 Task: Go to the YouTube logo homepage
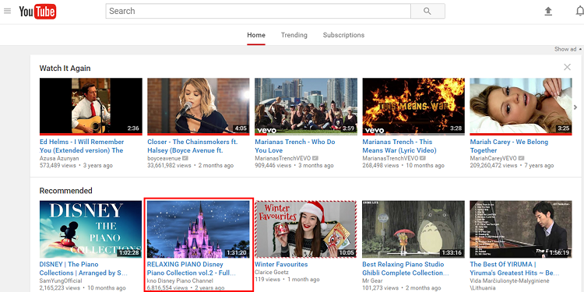coord(37,12)
